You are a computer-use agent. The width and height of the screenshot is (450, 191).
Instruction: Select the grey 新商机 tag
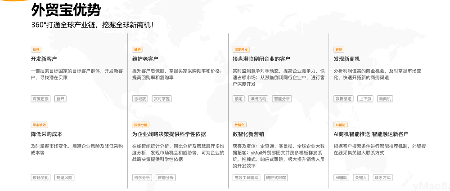pos(385,99)
